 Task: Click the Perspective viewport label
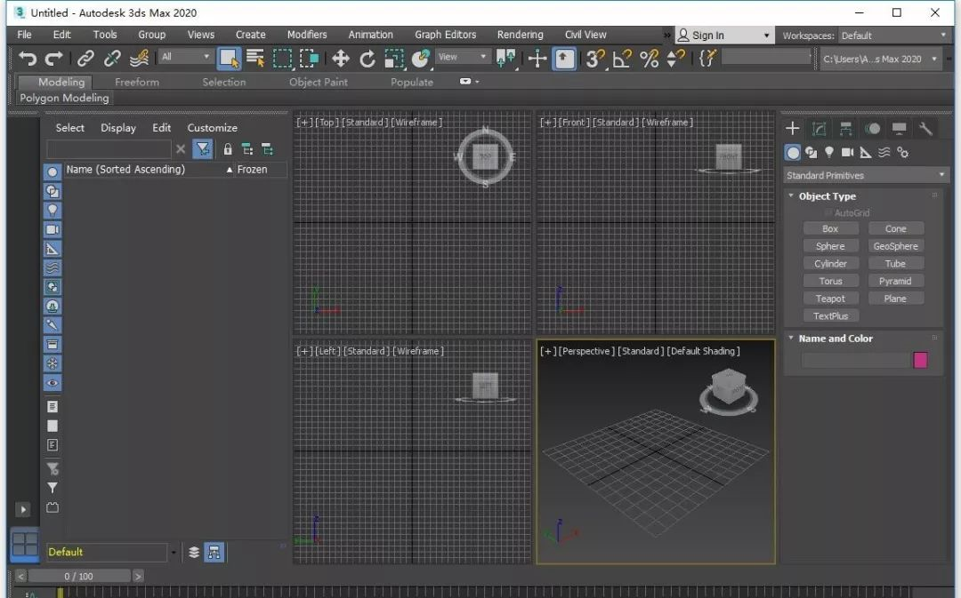[586, 351]
